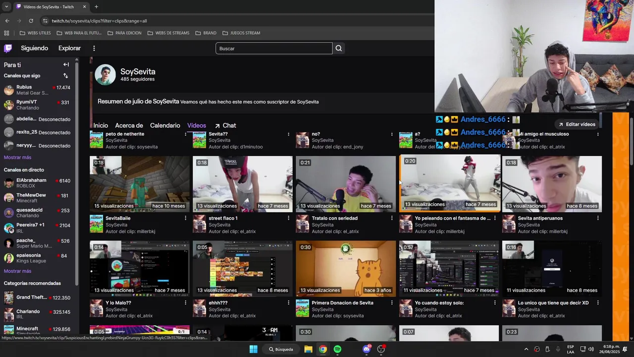Open options menu for Primera Donacion clip

(392, 303)
